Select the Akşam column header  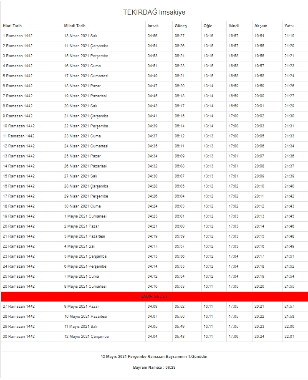pyautogui.click(x=261, y=26)
